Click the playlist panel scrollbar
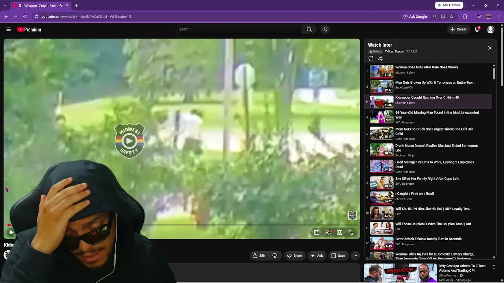This screenshot has height=283, width=504. tap(494, 73)
